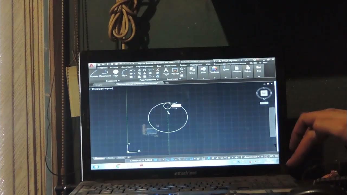Click the viewport label Сверху 2D-каркас
Screen dimensions: 347x195
[x=101, y=89]
